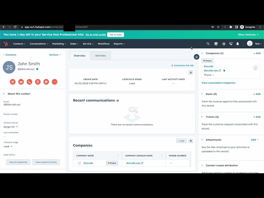Open the Notifications bell
Screen dimensions: 264x198
(238, 44)
